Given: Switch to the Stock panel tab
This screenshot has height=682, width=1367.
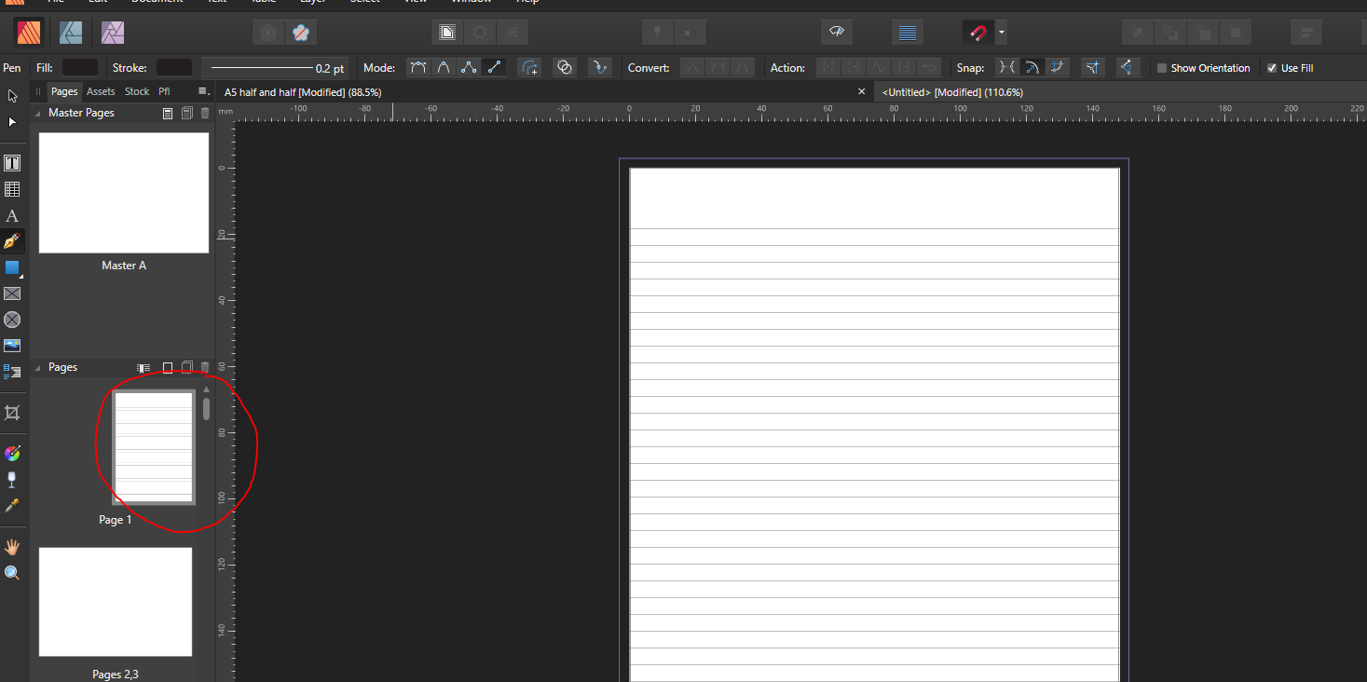Looking at the screenshot, I should (x=137, y=91).
